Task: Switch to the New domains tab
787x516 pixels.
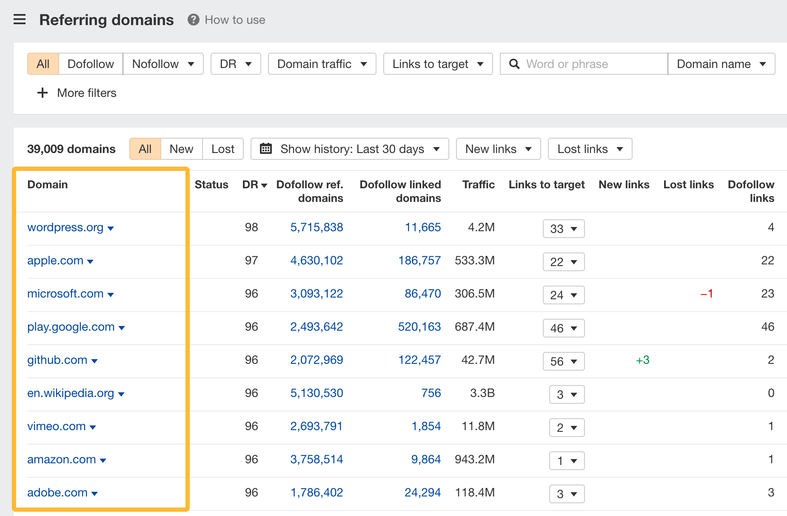Action: 181,149
